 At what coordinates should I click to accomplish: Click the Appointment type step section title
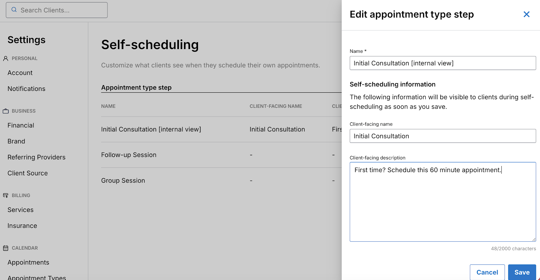click(x=136, y=87)
